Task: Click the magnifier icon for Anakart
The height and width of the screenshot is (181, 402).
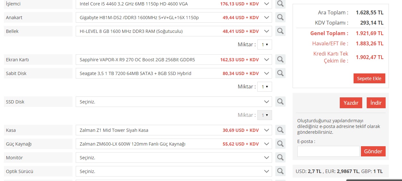Action: point(280,17)
